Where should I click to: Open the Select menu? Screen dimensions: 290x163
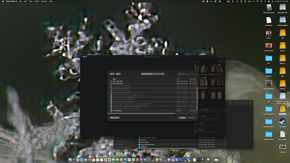tap(37, 1)
